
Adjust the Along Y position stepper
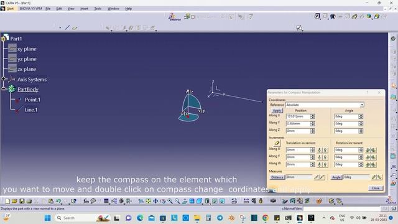(313, 124)
